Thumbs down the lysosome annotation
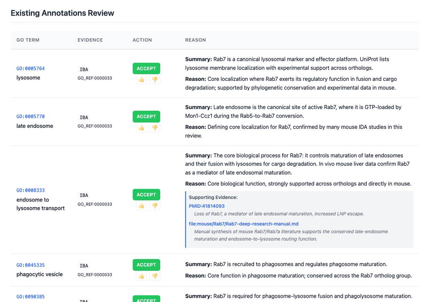This screenshot has width=430, height=302. tap(155, 79)
